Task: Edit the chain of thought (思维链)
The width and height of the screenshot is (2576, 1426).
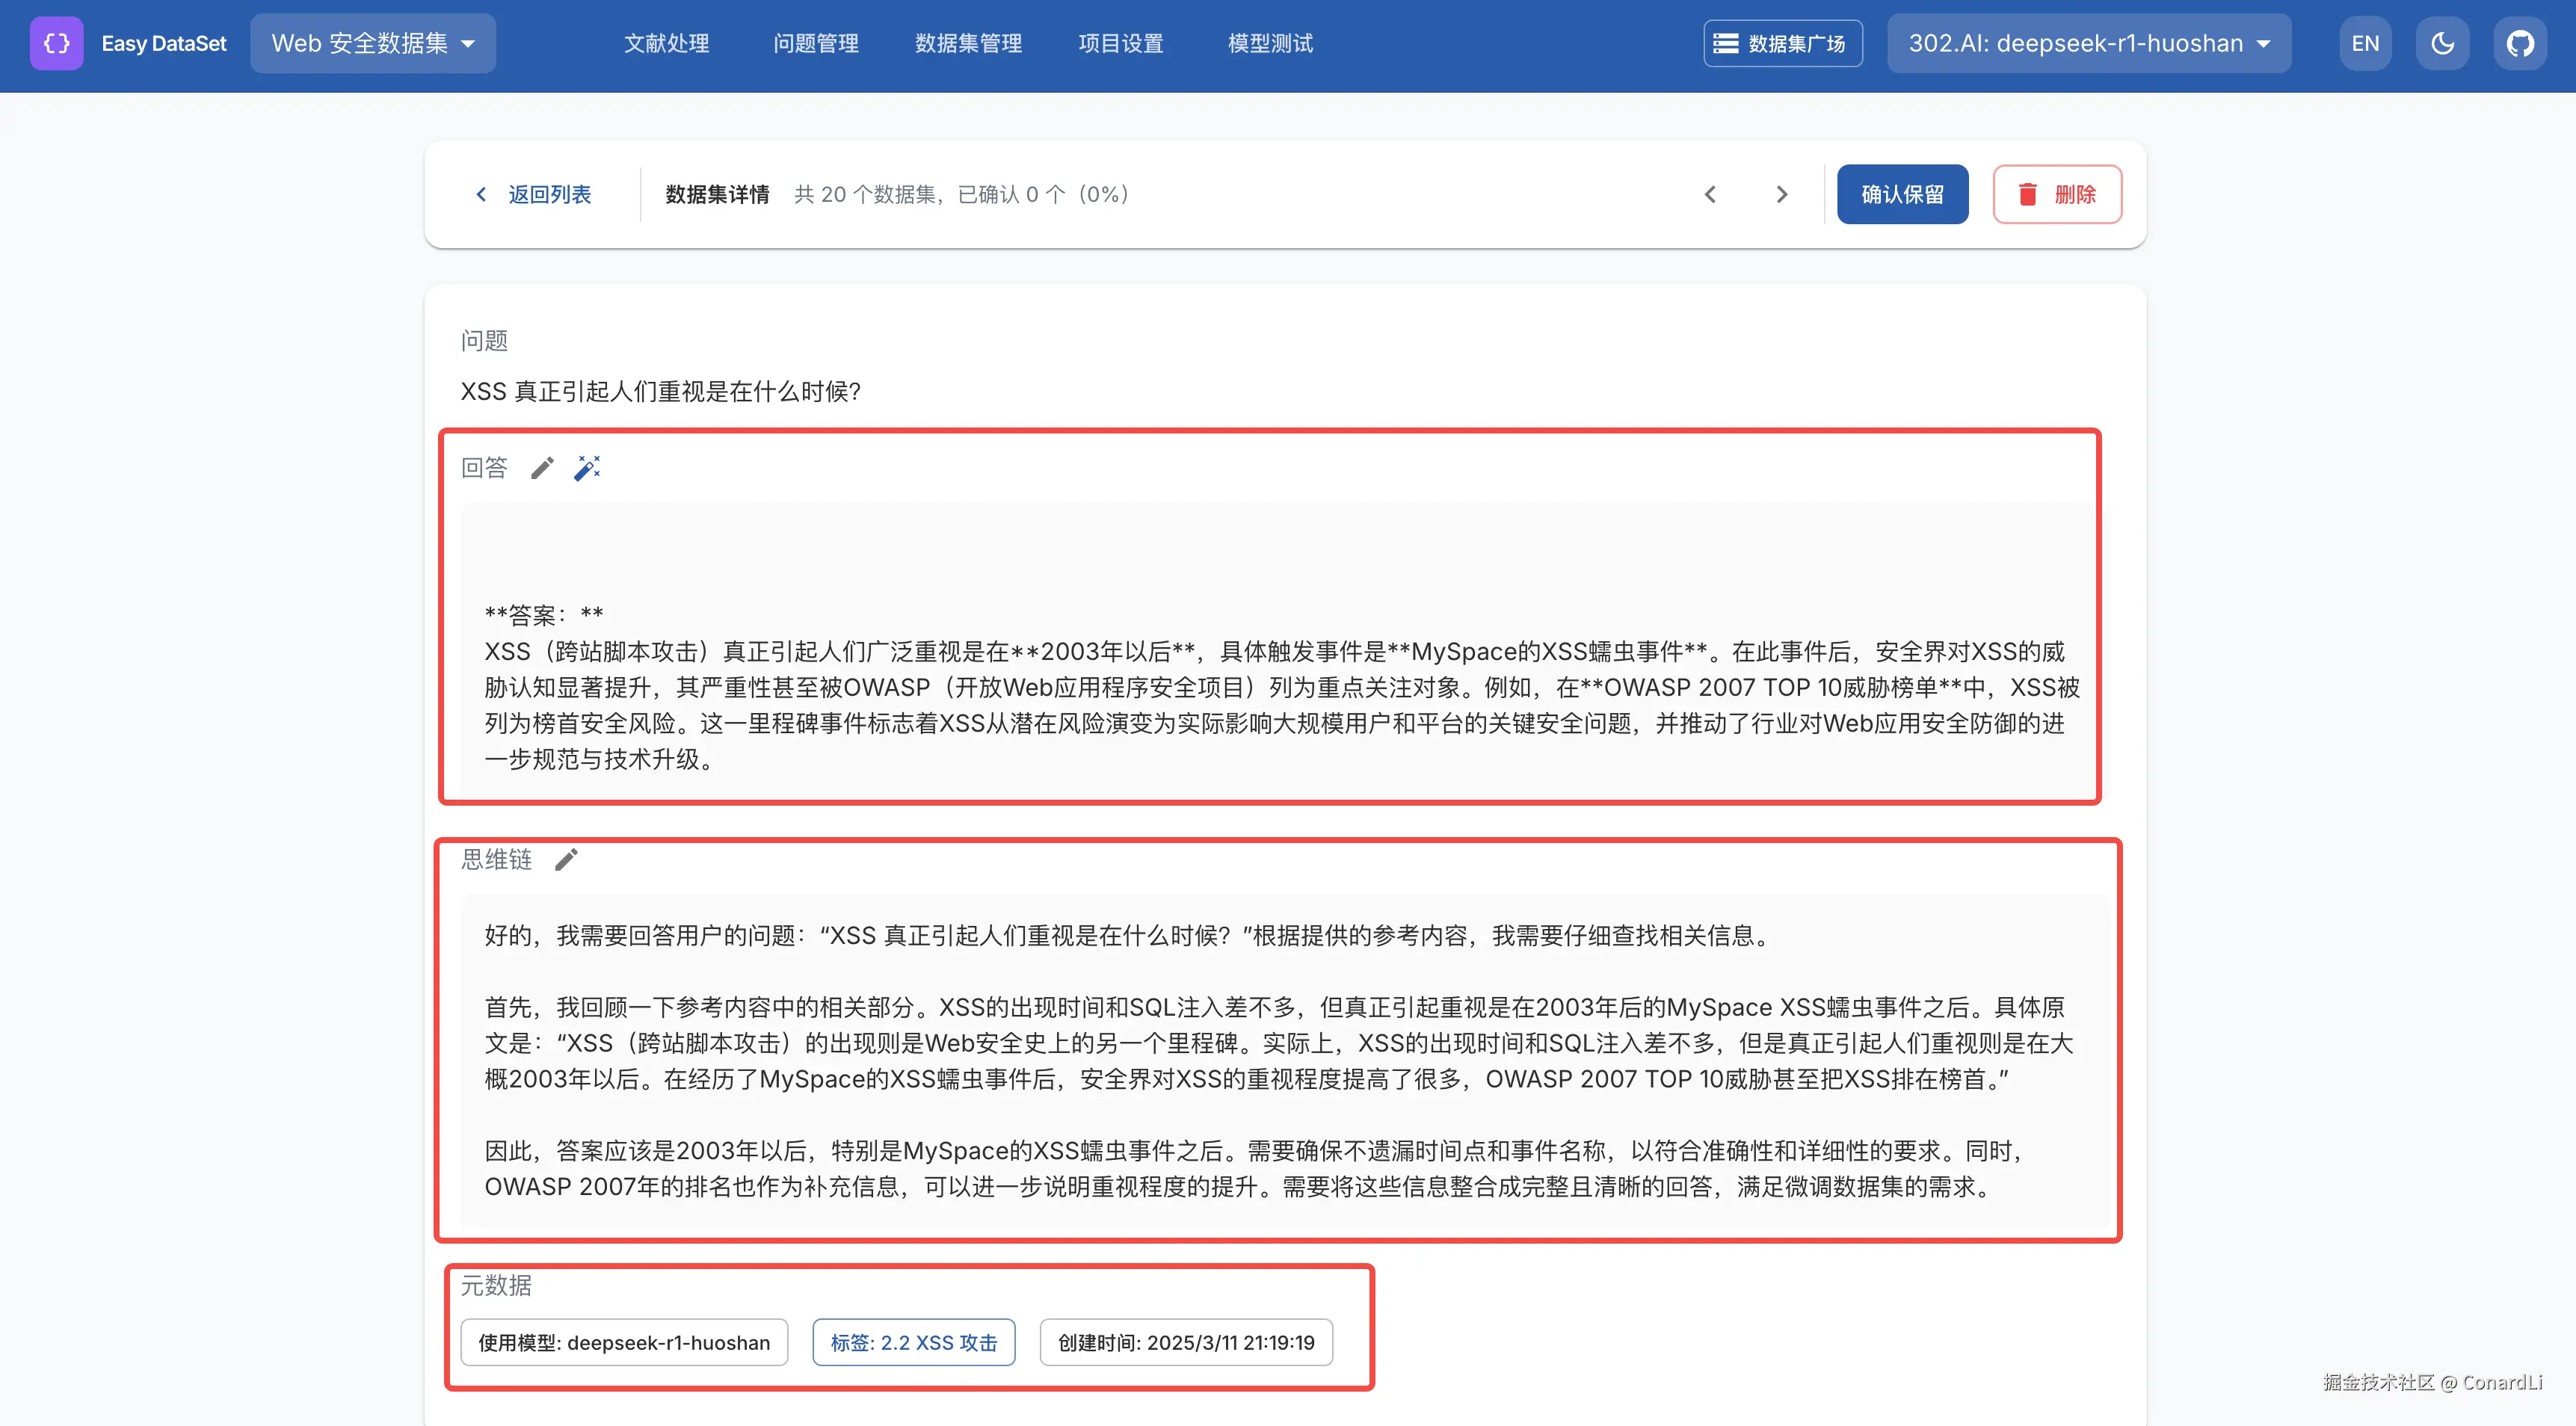Action: click(x=566, y=860)
